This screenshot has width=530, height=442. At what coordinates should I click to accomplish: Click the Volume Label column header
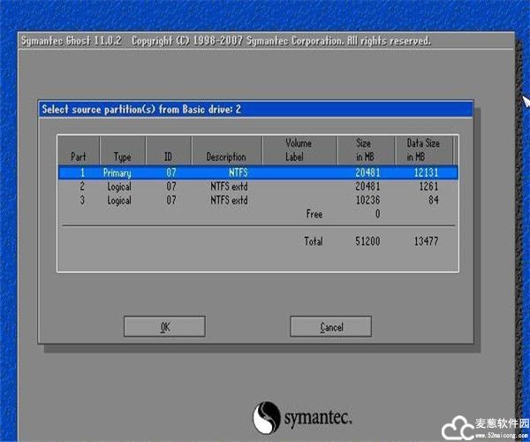[x=299, y=150]
